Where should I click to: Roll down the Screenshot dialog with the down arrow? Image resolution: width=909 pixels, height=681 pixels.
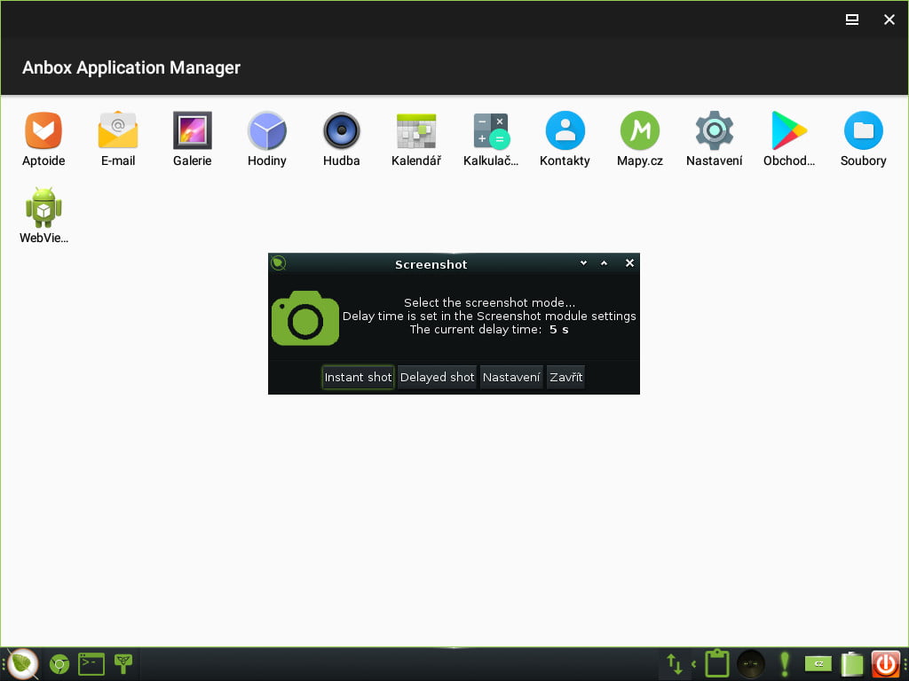(584, 262)
